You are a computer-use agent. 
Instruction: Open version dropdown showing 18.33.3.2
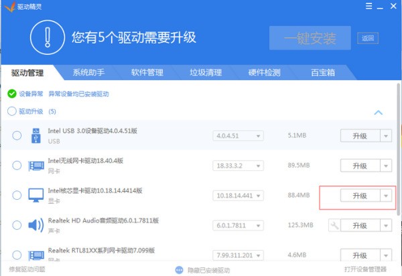[x=238, y=166]
